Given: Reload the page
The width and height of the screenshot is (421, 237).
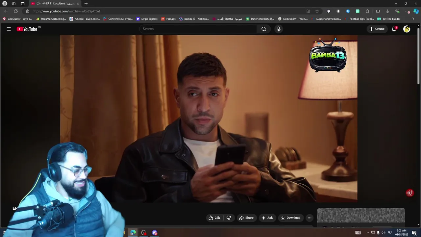Looking at the screenshot, I should click(x=16, y=11).
